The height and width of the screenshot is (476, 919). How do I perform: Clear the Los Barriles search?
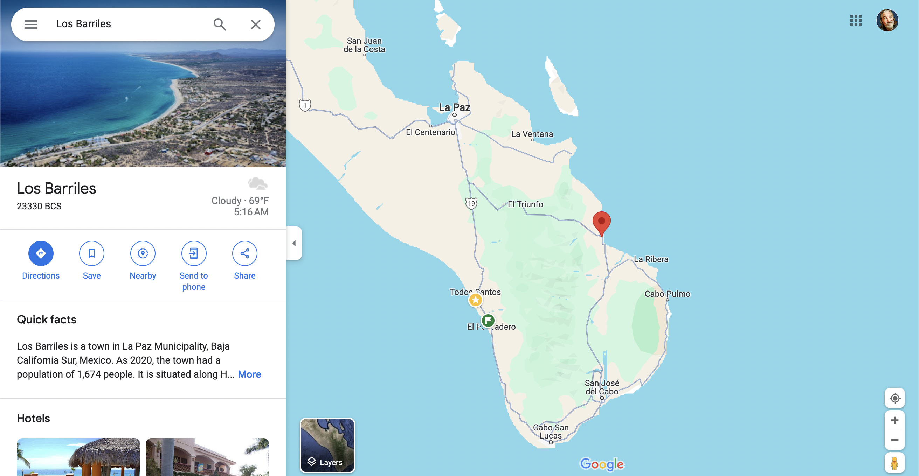(x=255, y=24)
